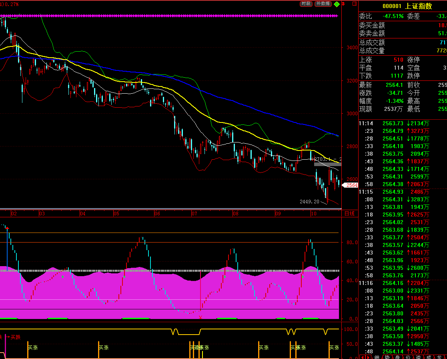Image resolution: width=447 pixels, height=359 pixels.
Task: Click month marker 09 on time axis
Action: 278,214
